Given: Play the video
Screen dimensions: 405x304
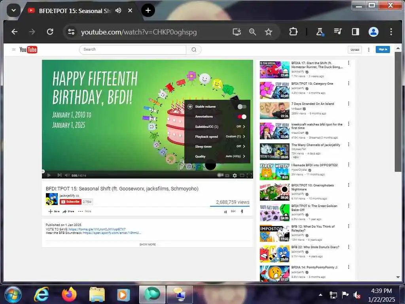Looking at the screenshot, I should tap(49, 175).
